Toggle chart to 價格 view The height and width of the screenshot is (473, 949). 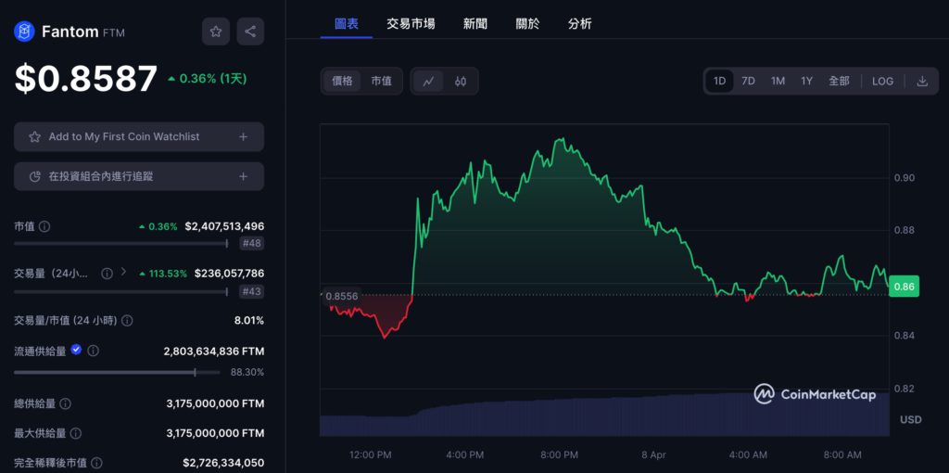(x=342, y=82)
